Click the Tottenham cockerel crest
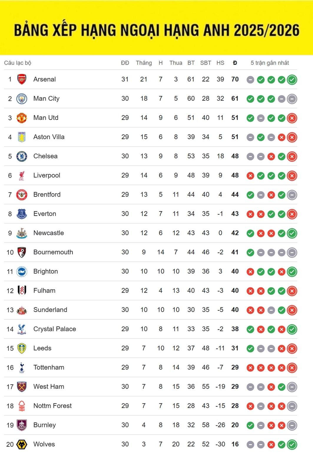The height and width of the screenshot is (453, 313). [22, 368]
